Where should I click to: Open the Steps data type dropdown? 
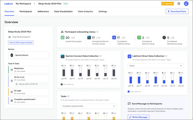click(156, 66)
